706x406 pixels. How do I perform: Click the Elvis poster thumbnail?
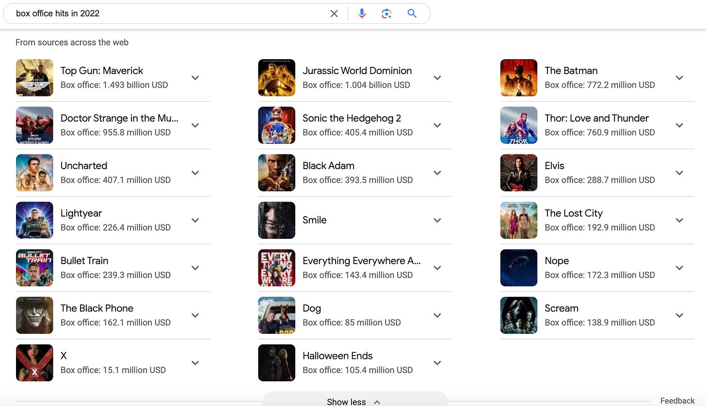(x=519, y=172)
